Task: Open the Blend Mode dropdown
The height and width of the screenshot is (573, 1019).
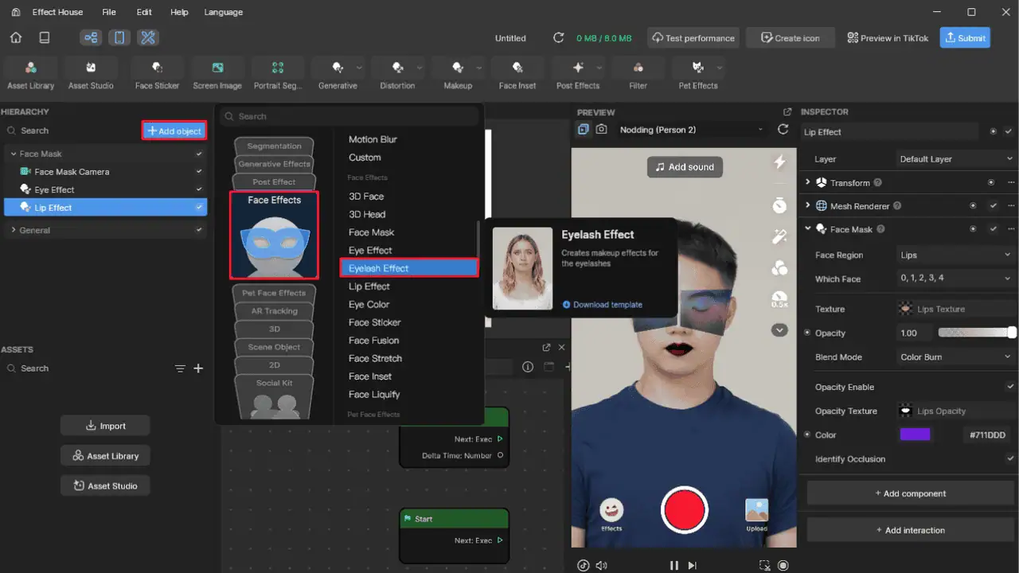Action: click(955, 357)
